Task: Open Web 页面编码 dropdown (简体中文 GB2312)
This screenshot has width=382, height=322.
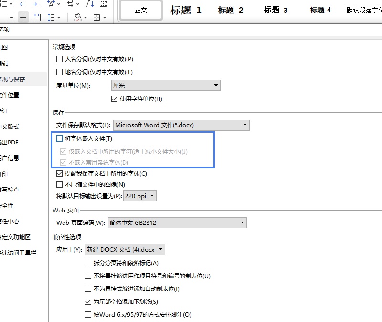Action: click(177, 222)
